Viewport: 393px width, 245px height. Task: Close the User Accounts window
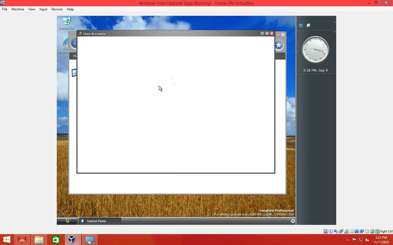pos(272,33)
